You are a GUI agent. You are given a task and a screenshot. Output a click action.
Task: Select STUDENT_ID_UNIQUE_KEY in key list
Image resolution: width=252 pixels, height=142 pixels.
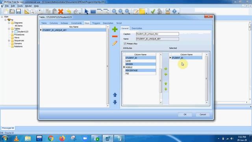tap(74, 30)
